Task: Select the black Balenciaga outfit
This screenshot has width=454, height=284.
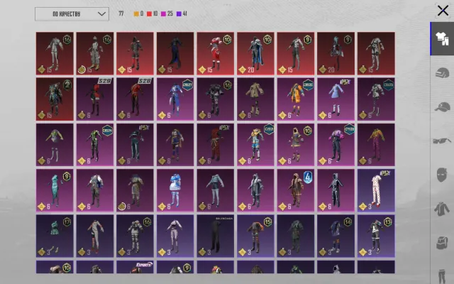Action: (216, 236)
